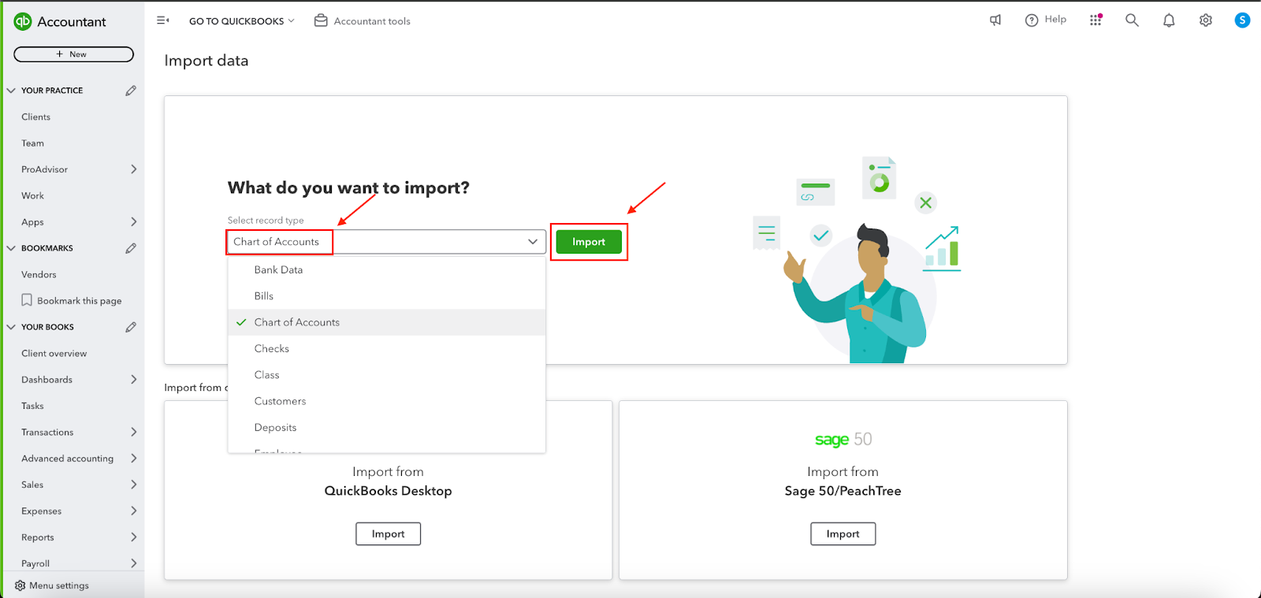The width and height of the screenshot is (1261, 598).
Task: Select Class from the record type list
Action: click(x=387, y=375)
